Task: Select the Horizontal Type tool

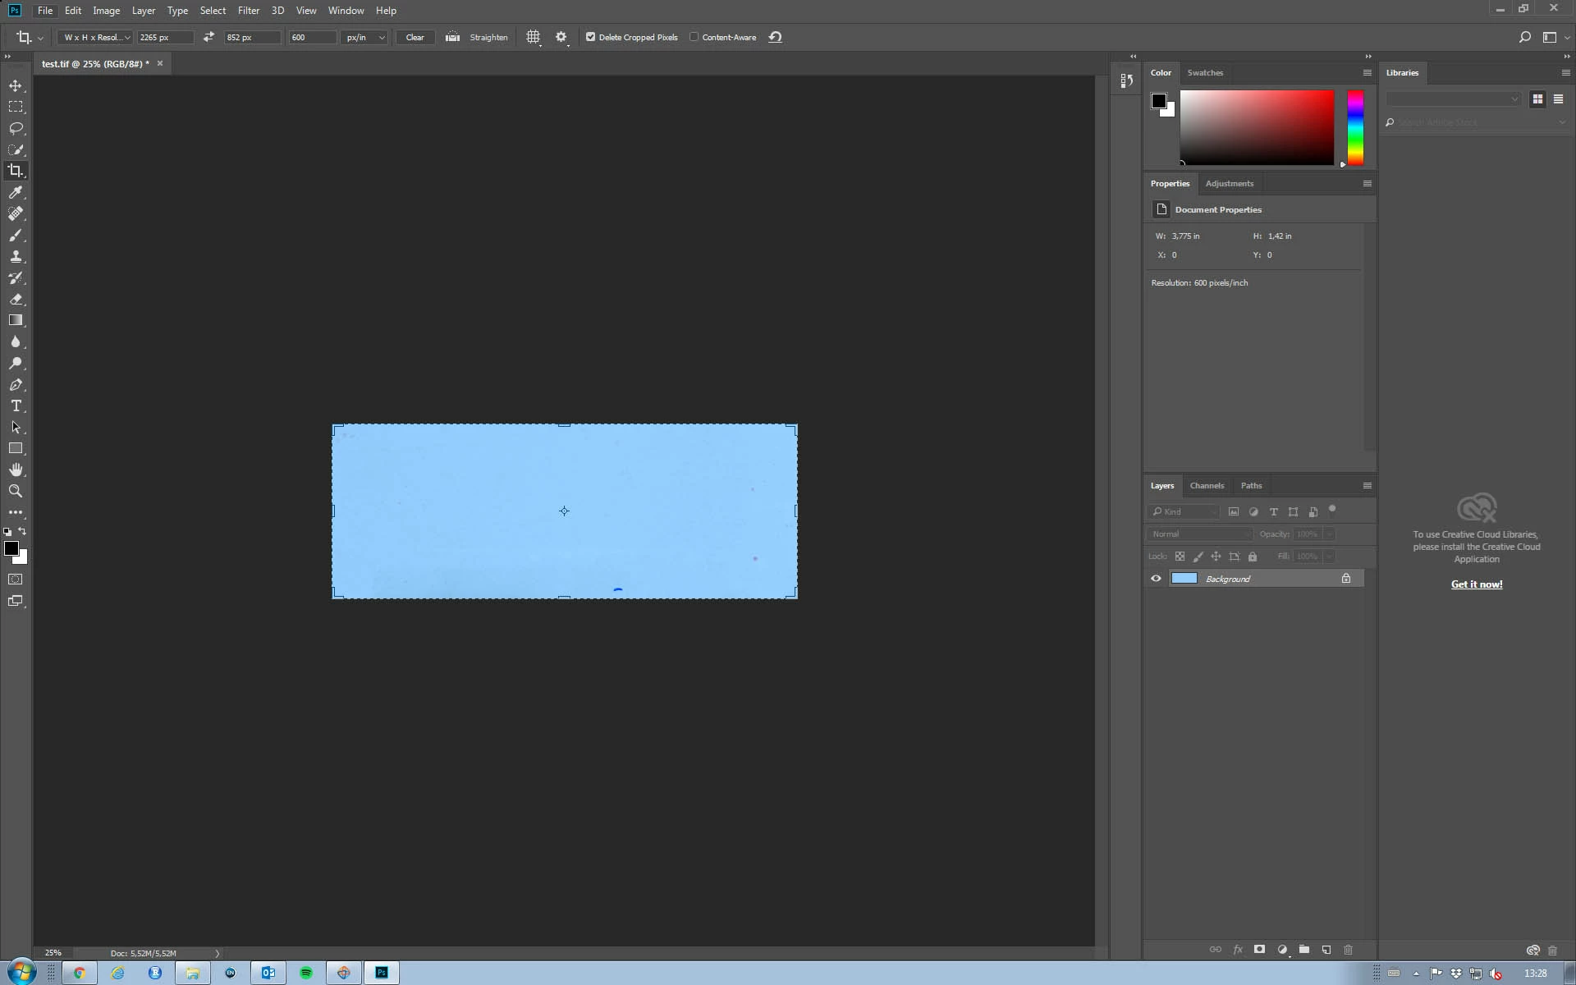Action: 16,405
